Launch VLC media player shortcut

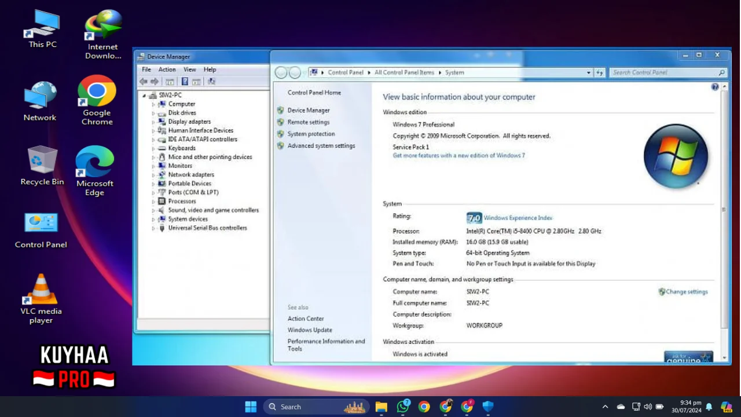click(41, 299)
